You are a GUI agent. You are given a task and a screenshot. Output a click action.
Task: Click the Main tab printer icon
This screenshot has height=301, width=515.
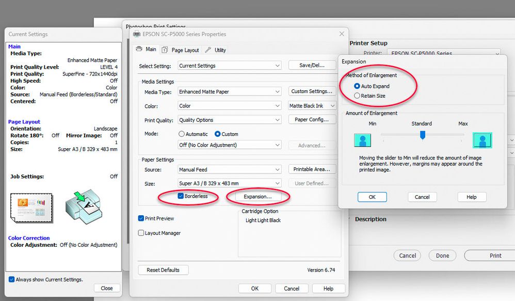[x=139, y=49]
